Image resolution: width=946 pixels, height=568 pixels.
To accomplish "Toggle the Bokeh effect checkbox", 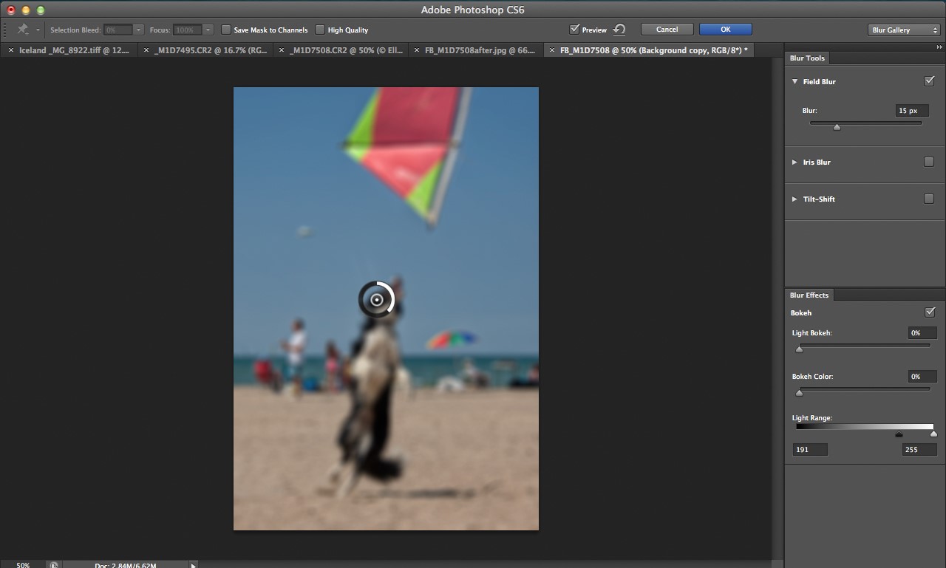I will tap(930, 312).
